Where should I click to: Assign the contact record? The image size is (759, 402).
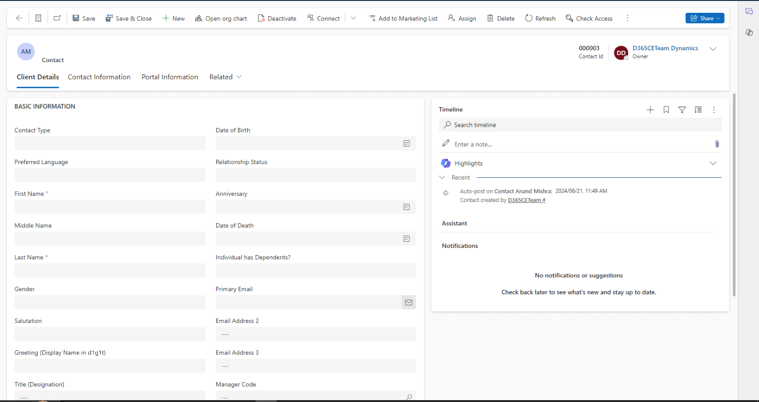[462, 18]
